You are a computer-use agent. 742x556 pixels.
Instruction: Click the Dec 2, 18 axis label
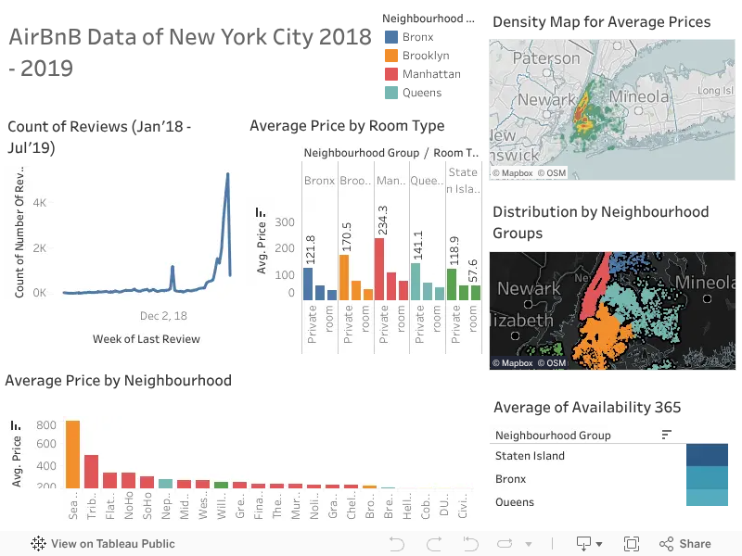163,316
